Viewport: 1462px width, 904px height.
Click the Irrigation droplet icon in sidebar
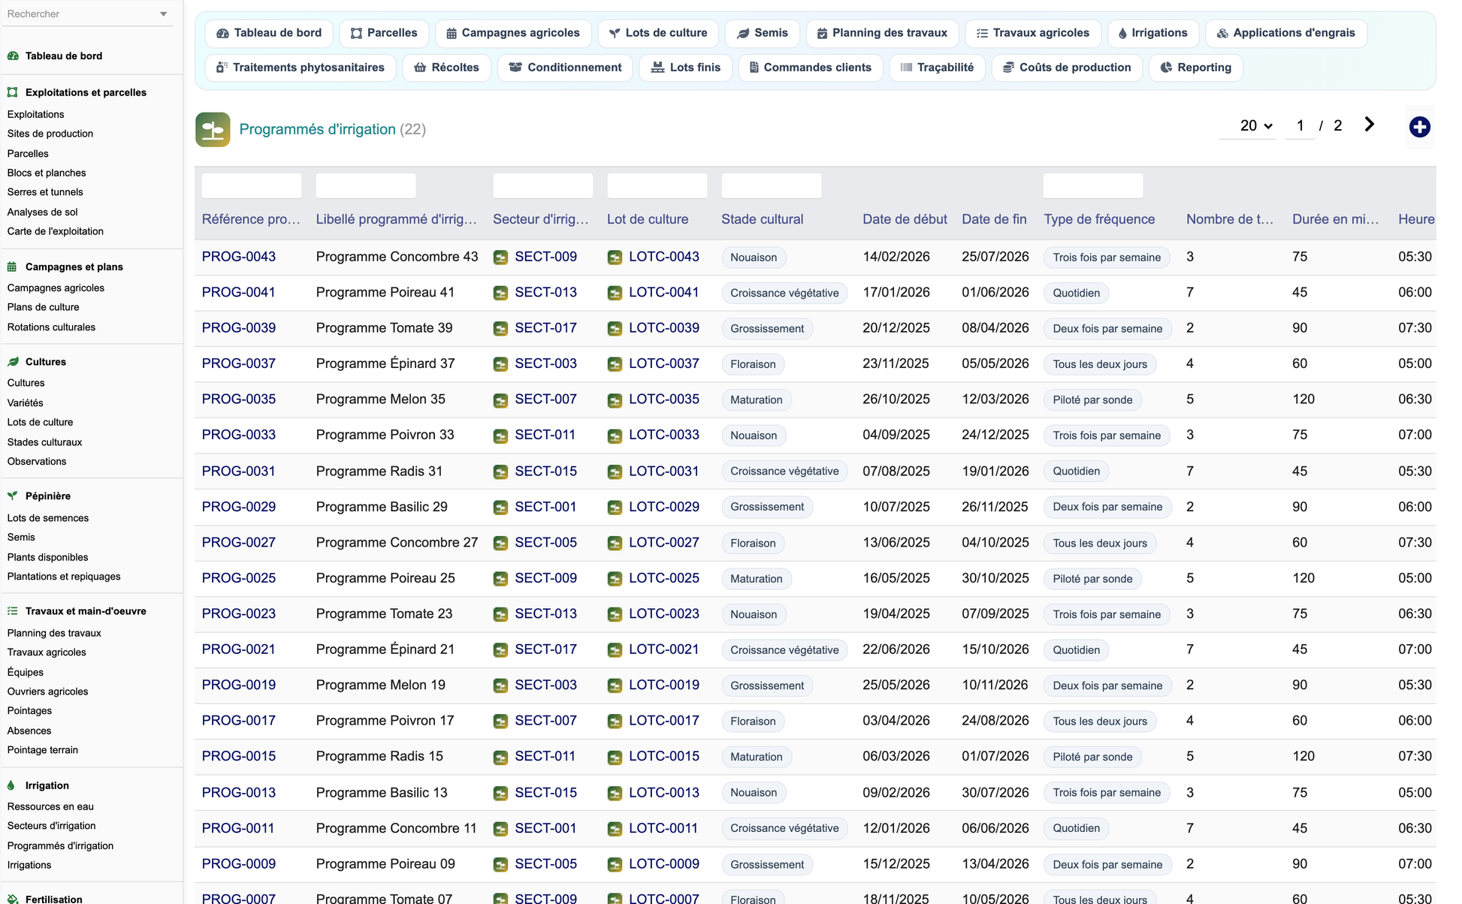coord(11,785)
